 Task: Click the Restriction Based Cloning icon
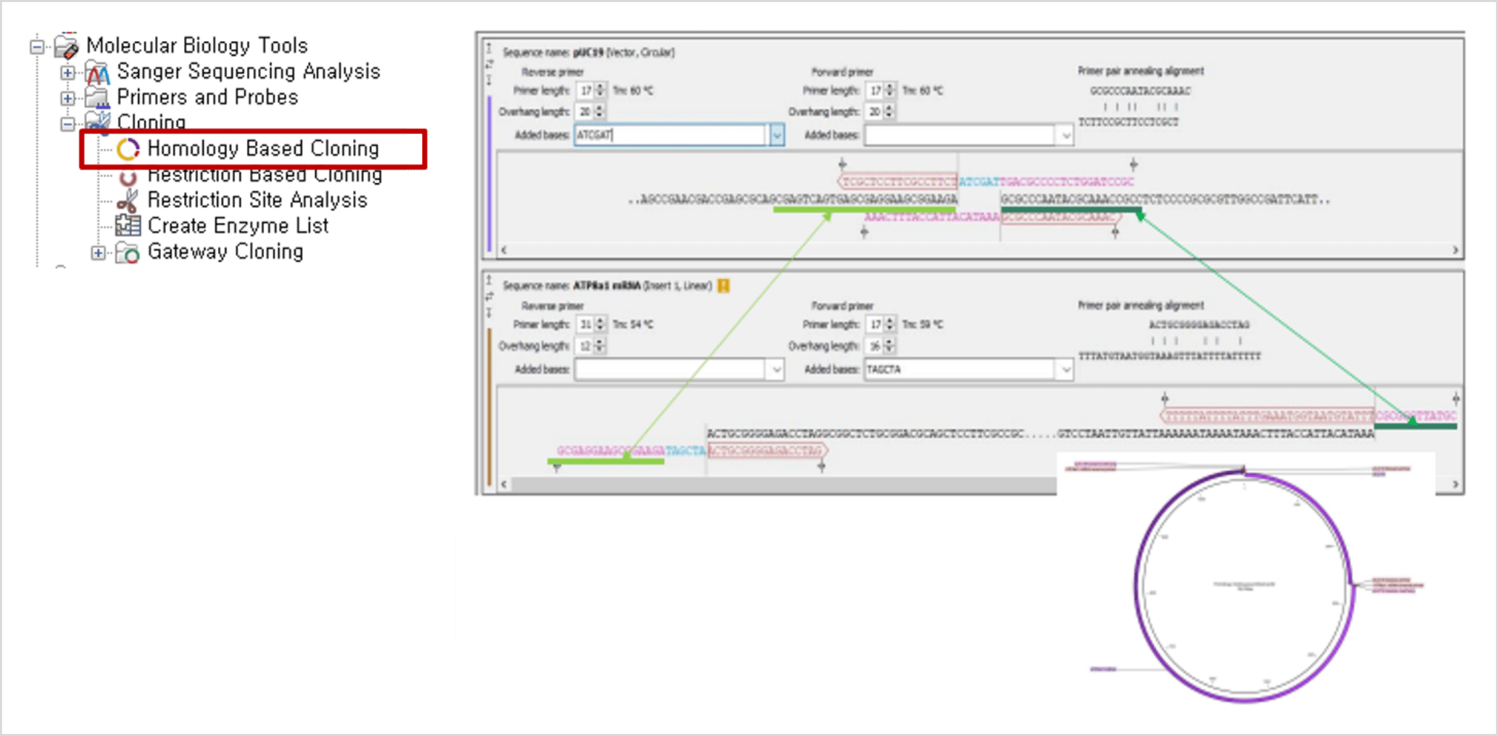[x=127, y=177]
